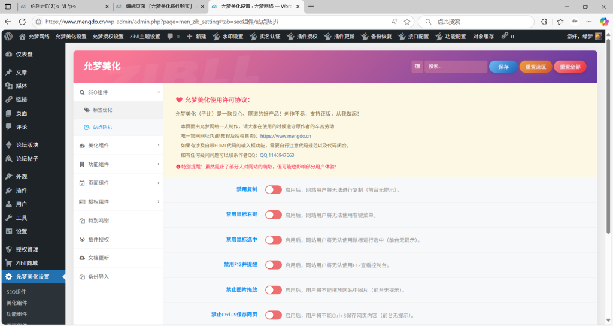Viewport: 613px width, 326px height.
Task: Open Zibll主题设置 in admin bar
Action: [145, 37]
